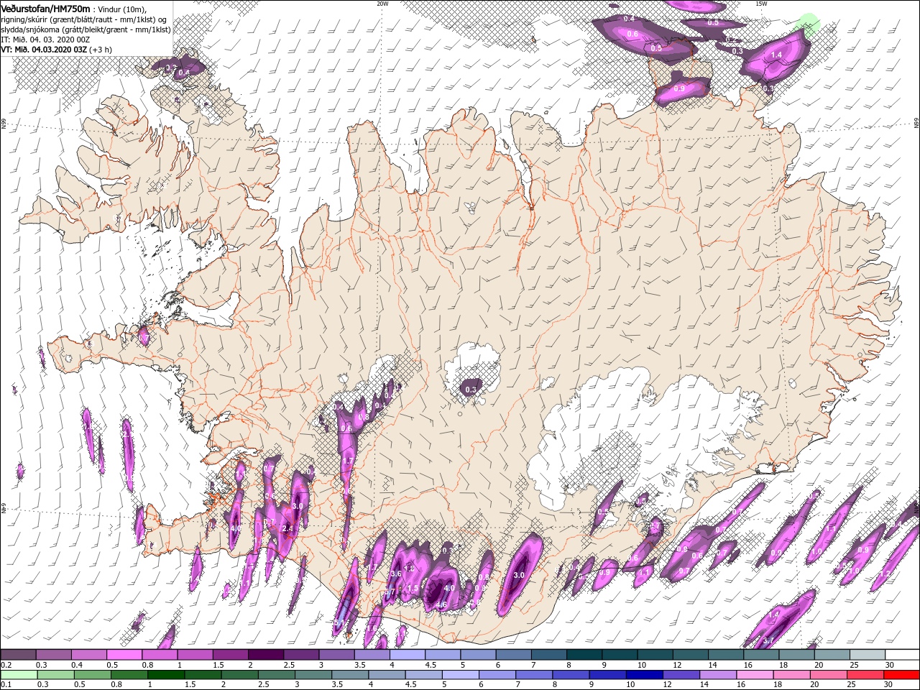The height and width of the screenshot is (690, 920).
Task: Select darkest purple snow swatch between 2 and 2.5
Action: point(265,655)
